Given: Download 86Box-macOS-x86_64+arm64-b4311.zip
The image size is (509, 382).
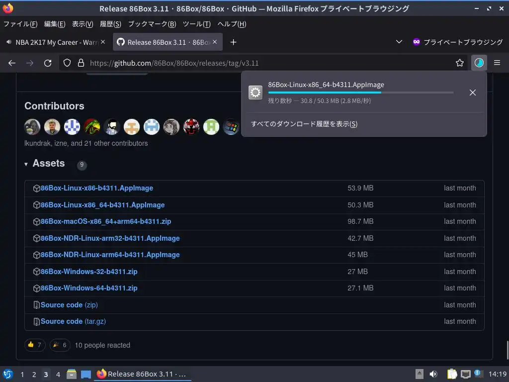Looking at the screenshot, I should click(106, 221).
